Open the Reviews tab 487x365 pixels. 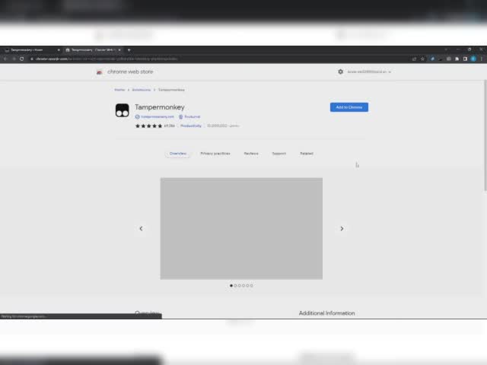251,154
